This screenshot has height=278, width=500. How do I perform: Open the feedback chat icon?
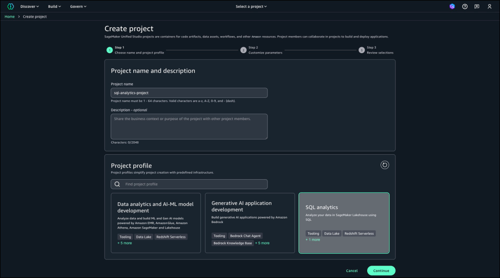click(477, 6)
